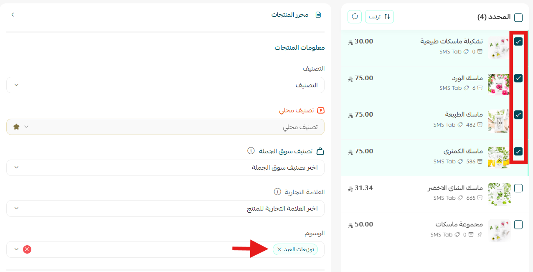Clear all tags using the red X icon
Screen dimensions: 533x272
point(27,249)
